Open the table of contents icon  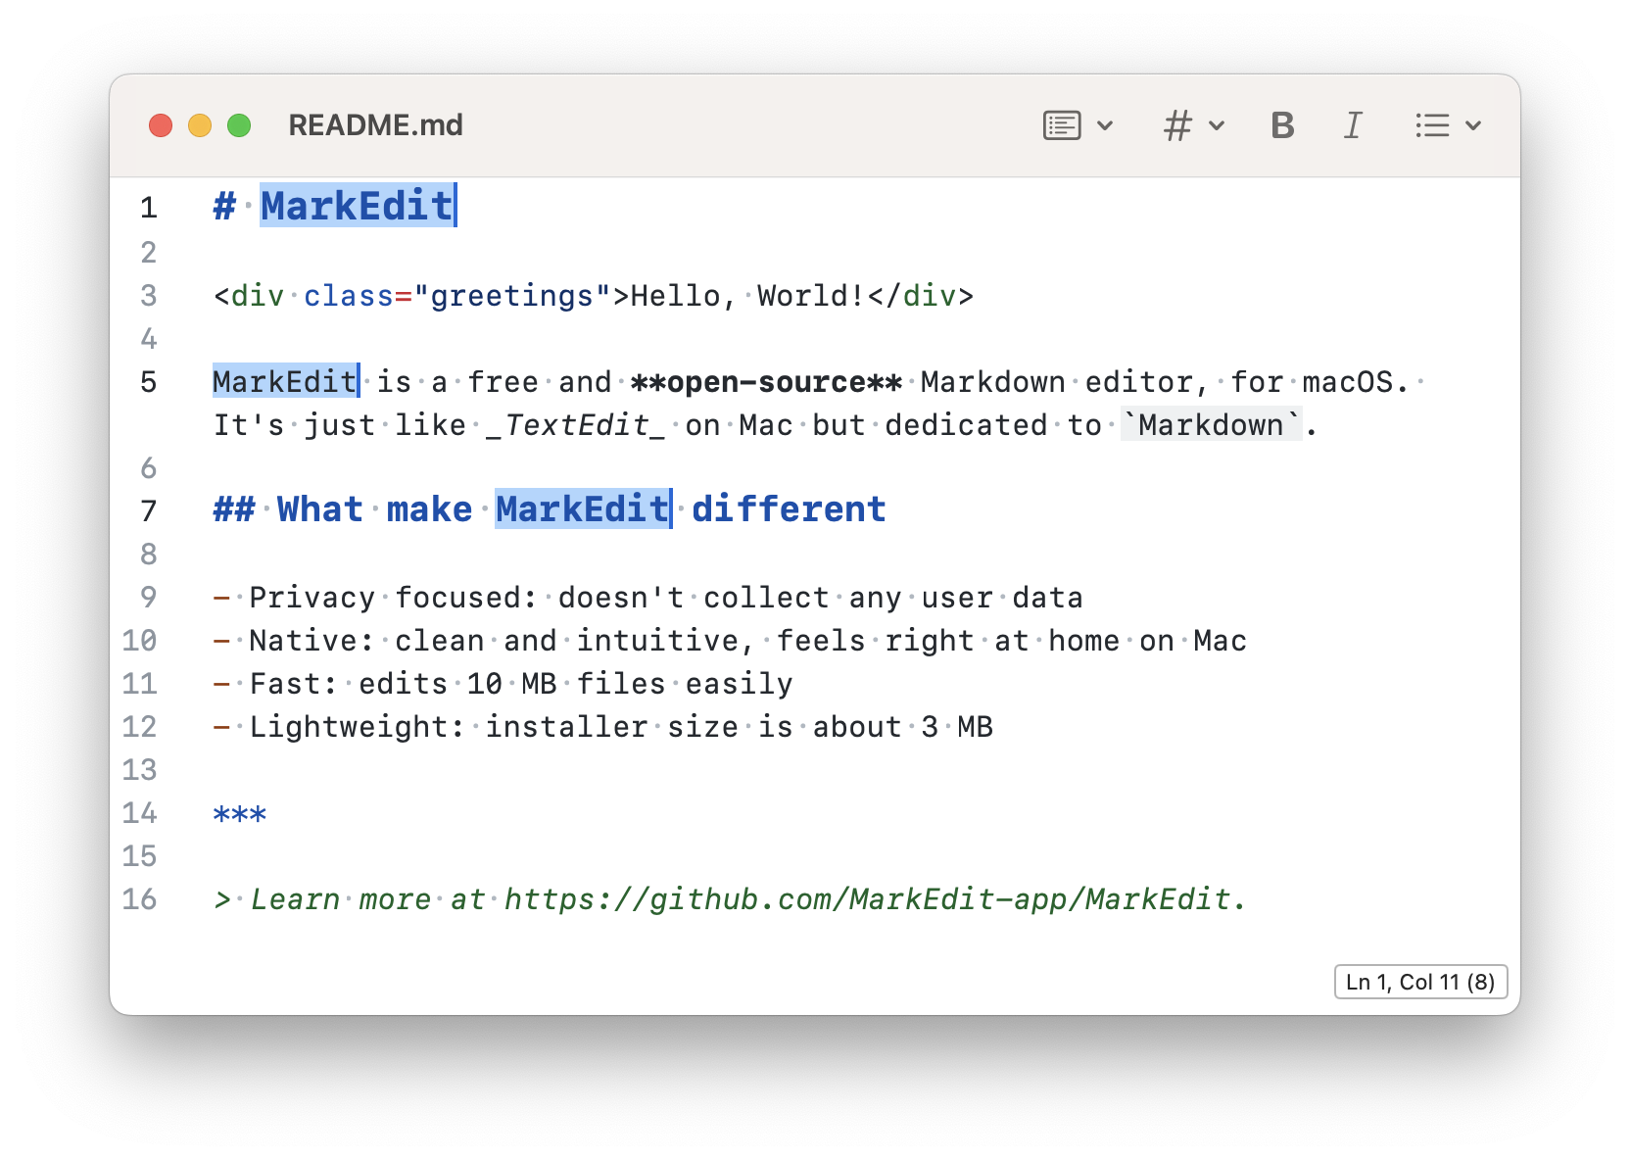(1062, 125)
